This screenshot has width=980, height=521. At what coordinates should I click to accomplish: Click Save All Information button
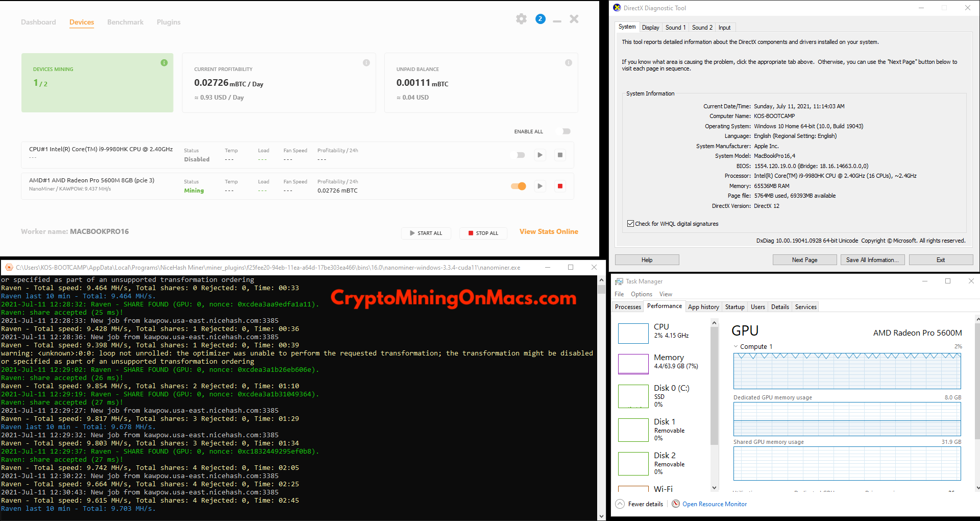coord(872,260)
